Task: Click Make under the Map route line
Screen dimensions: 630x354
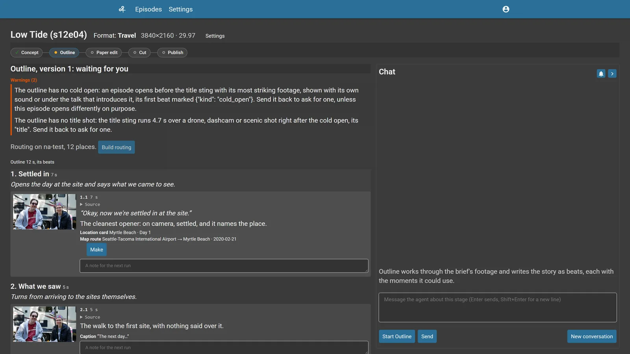Action: tap(96, 250)
